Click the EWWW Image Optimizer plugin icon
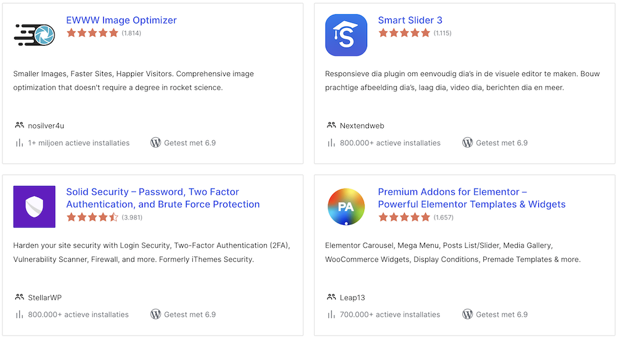Image resolution: width=618 pixels, height=338 pixels. tap(34, 35)
